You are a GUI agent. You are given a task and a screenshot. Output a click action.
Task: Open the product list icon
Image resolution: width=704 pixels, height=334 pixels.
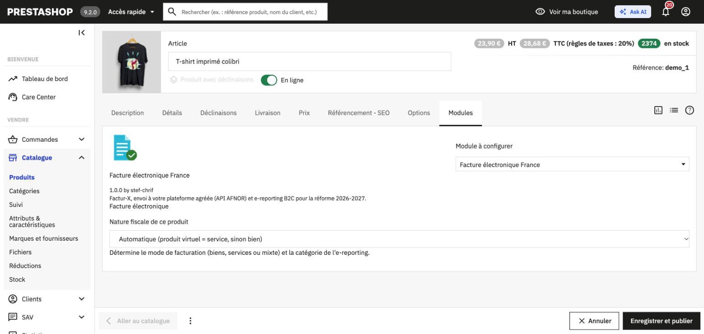tap(674, 110)
